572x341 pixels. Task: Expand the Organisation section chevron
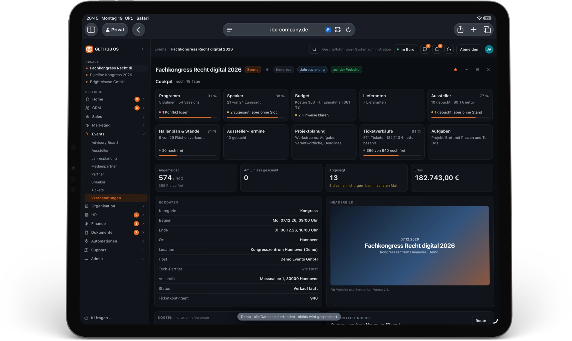point(143,206)
